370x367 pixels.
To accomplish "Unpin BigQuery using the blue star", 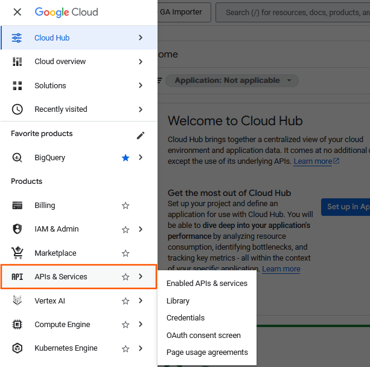I will click(126, 158).
